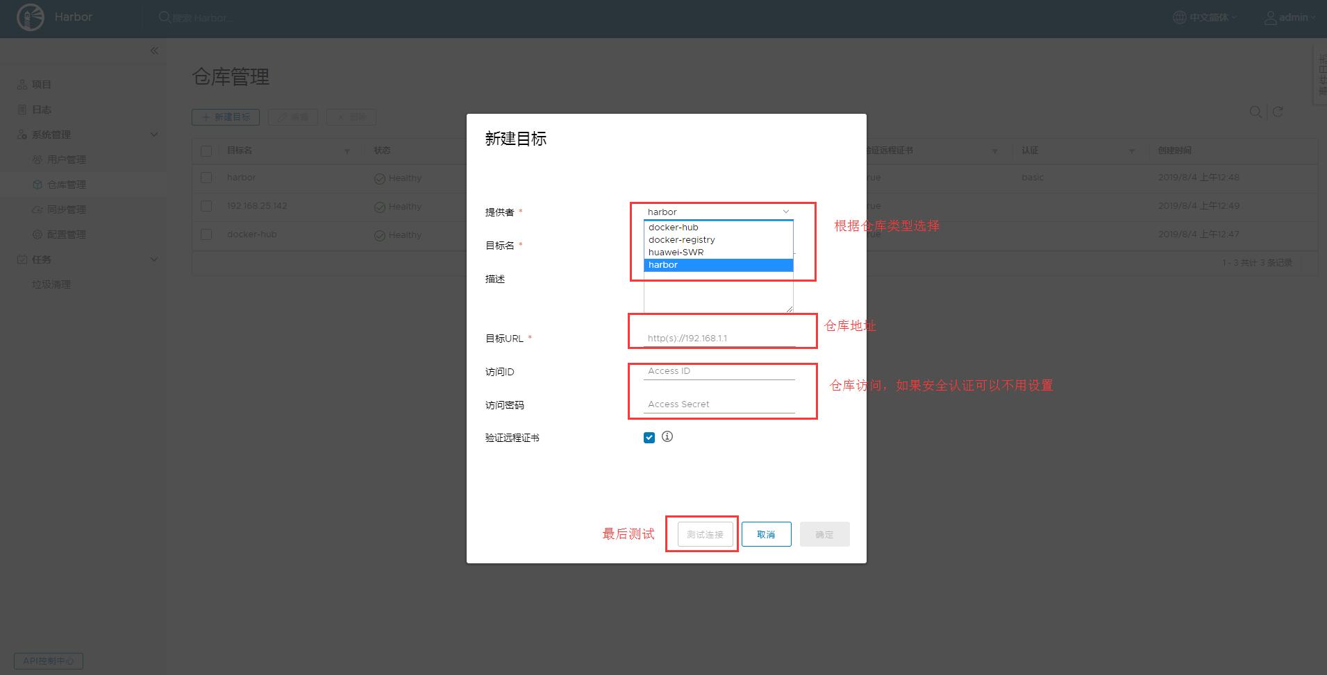
Task: Click the 编辑 edit button above the table
Action: tap(293, 117)
